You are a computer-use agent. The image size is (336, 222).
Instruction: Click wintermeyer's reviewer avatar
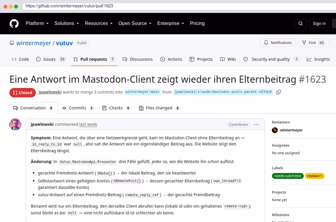pos(275,130)
